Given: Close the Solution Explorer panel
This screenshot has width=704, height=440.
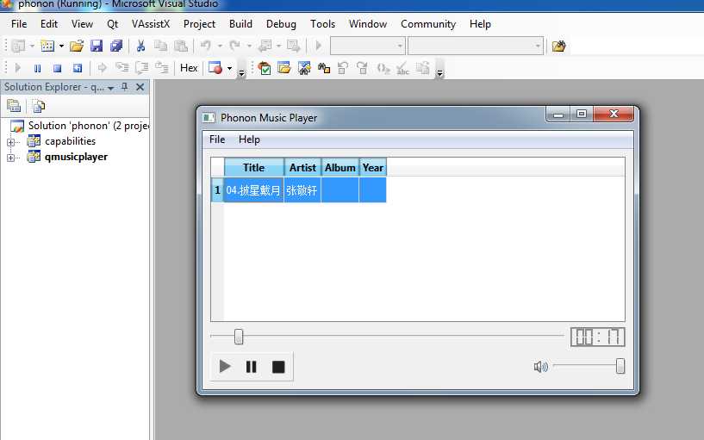Looking at the screenshot, I should (x=140, y=87).
